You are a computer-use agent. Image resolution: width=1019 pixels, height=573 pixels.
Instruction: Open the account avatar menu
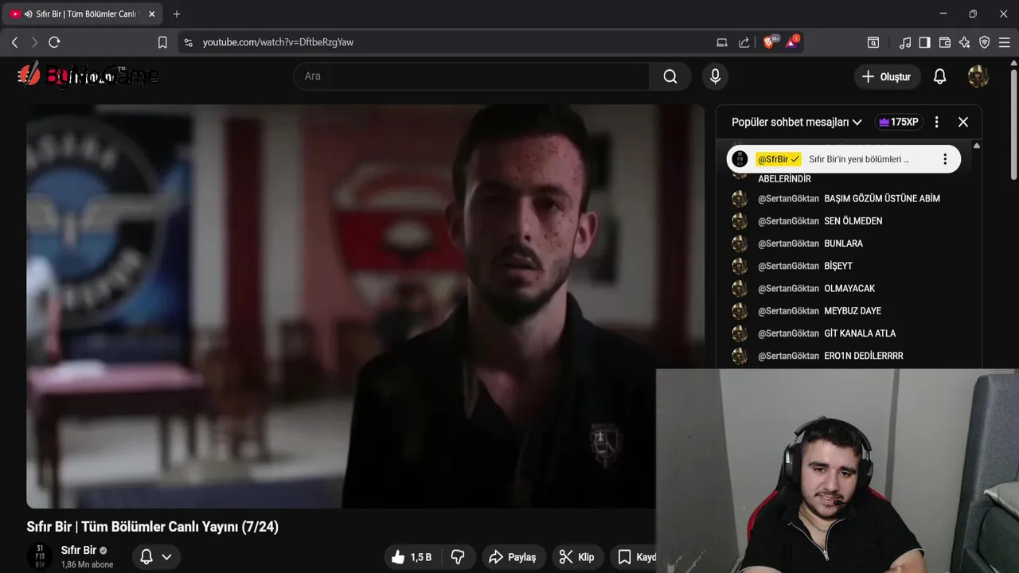pyautogui.click(x=978, y=76)
